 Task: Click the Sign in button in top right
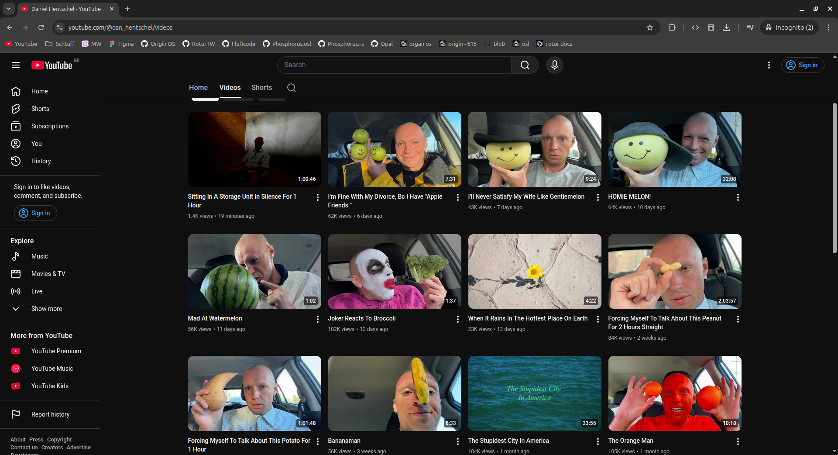(x=803, y=65)
